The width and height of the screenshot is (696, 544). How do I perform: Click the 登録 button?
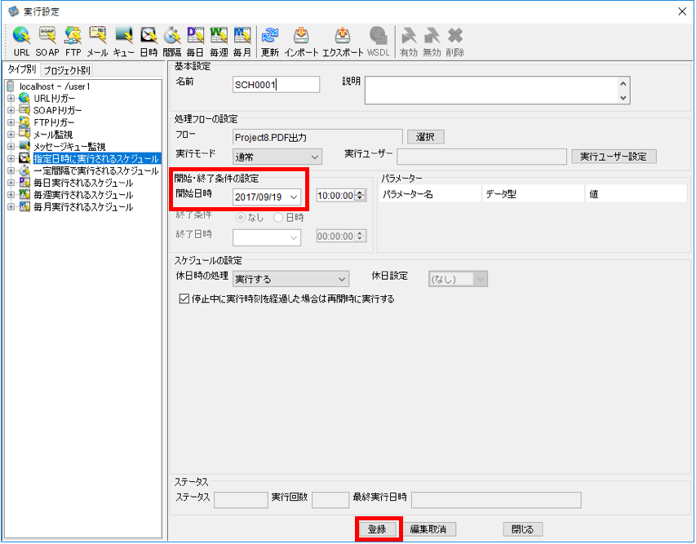coord(377,529)
